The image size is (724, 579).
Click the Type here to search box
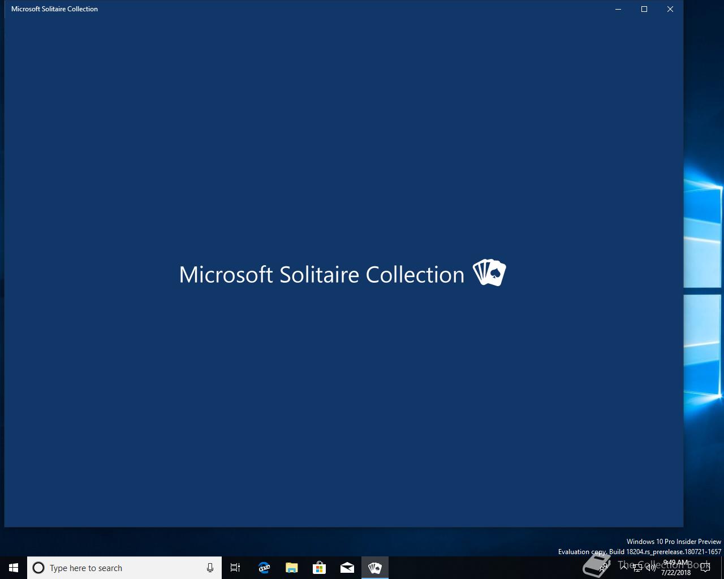point(124,568)
